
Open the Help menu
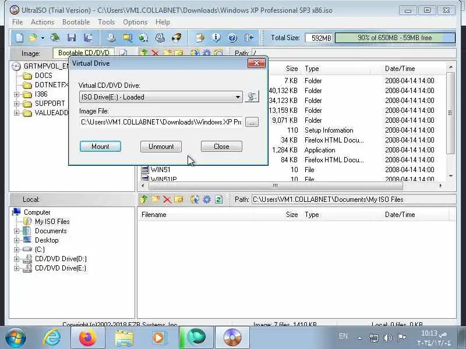[x=163, y=22]
